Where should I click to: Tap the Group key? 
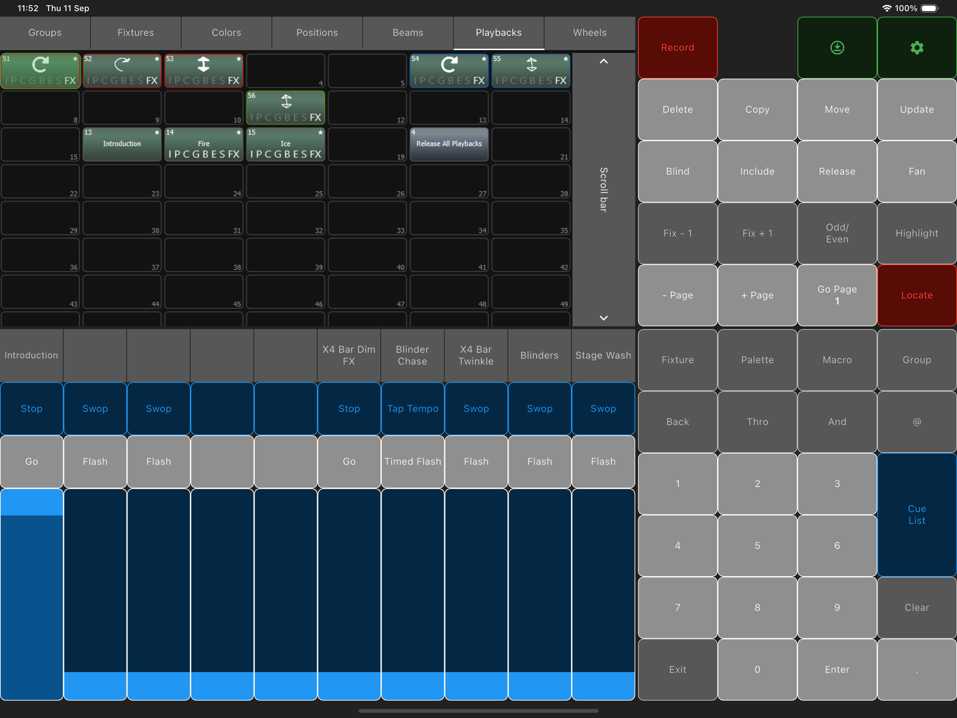[917, 360]
